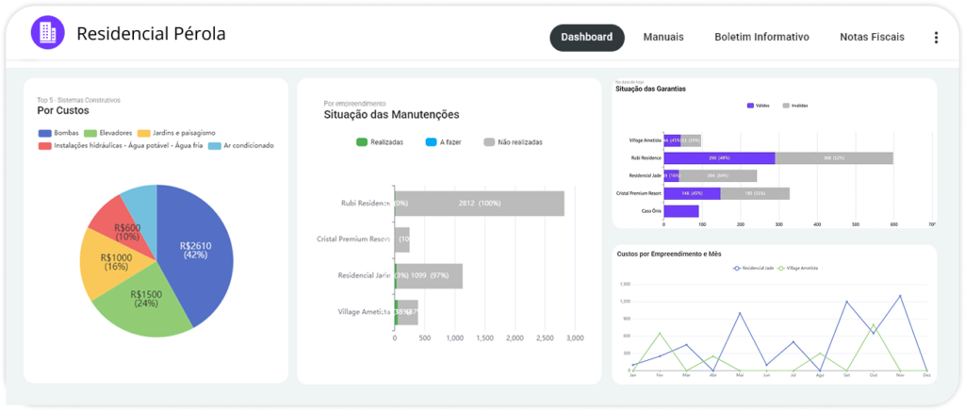Toggle Residencial Jade line legend

coord(754,268)
